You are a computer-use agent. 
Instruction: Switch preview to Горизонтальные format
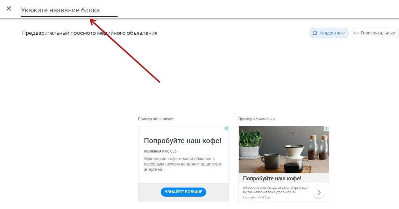tap(375, 33)
